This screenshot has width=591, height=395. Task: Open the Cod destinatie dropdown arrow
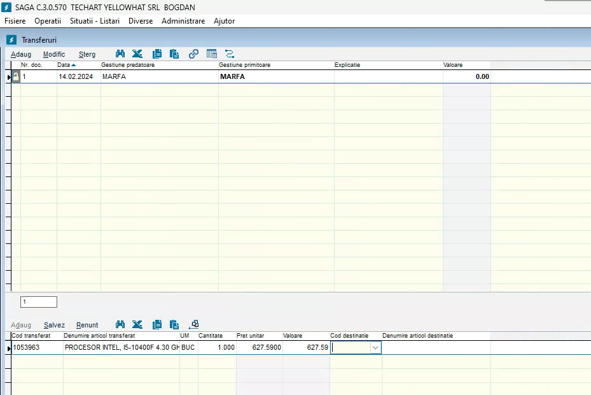[x=375, y=347]
